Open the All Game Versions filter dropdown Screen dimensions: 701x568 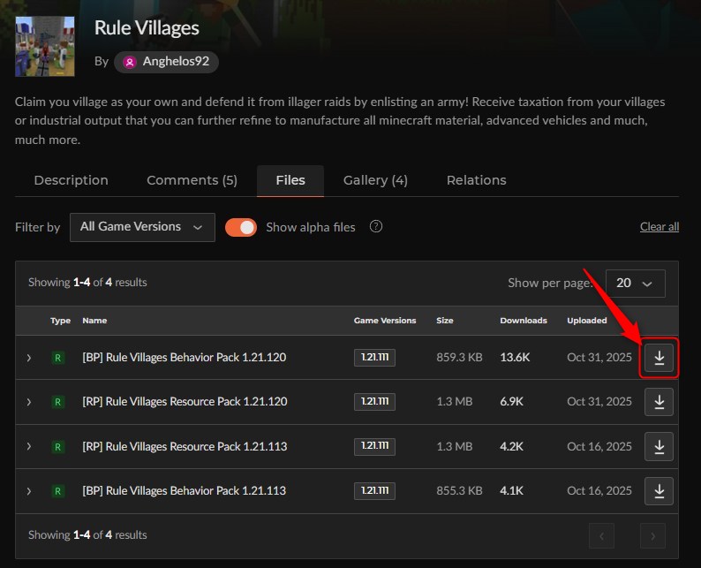point(142,227)
